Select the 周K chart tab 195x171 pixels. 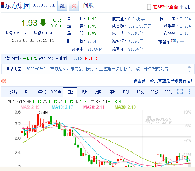pyautogui.click(x=84, y=92)
